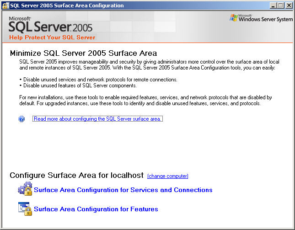Click the Minimize SQL Server 2005 Surface Area heading
Image resolution: width=295 pixels, height=230 pixels.
coord(83,53)
